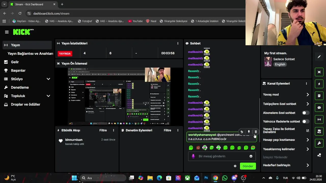326x183 pixels.
Task: Open the Kanal Eylemleri three-dot menu
Action: (x=306, y=84)
